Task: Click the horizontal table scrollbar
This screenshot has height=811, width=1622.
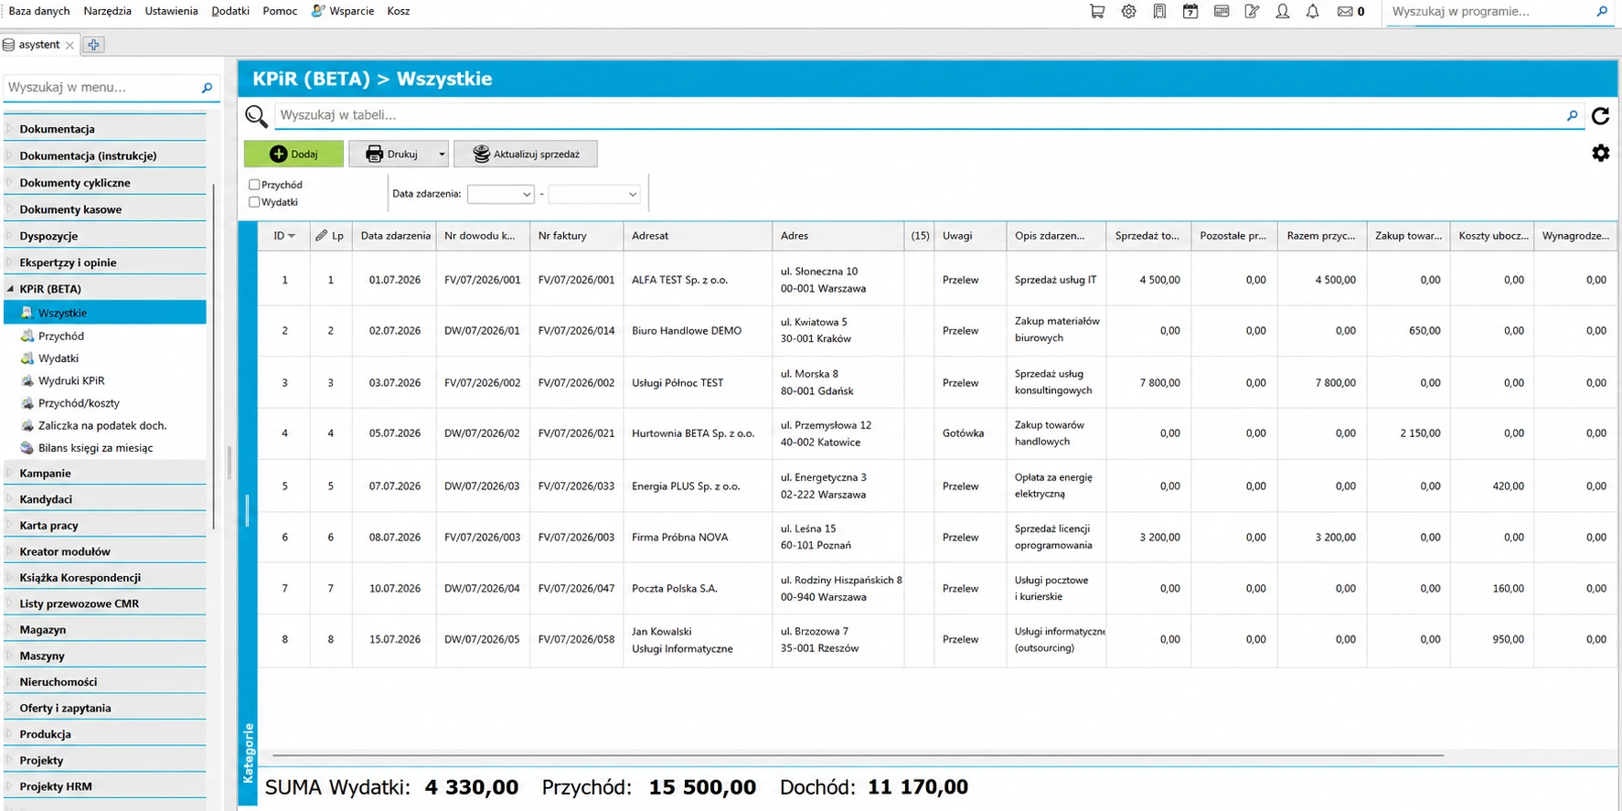Action: pos(858,756)
